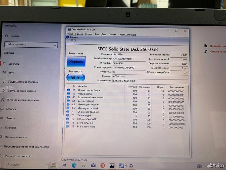The height and width of the screenshot is (170, 226).
Task: Click the Интерфейс field Serial ATA
Action: (x=129, y=63)
